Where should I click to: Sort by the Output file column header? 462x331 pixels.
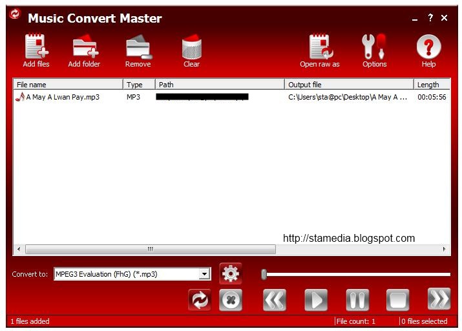pyautogui.click(x=349, y=85)
